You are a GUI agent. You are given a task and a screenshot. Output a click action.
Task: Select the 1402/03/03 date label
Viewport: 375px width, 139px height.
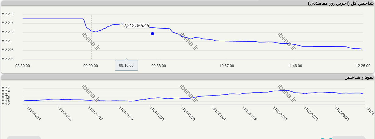(x=342, y=114)
